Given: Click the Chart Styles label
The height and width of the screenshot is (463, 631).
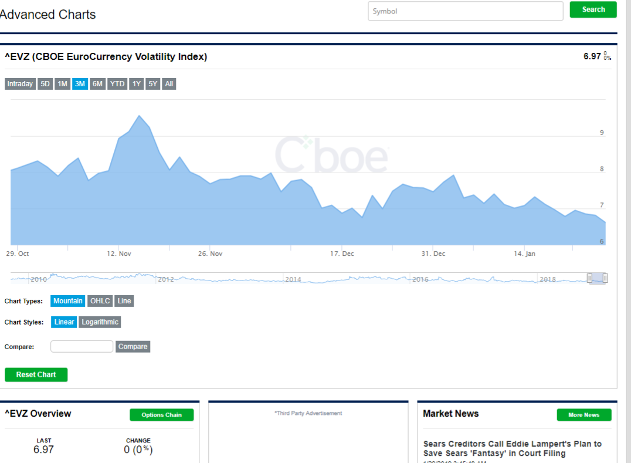Looking at the screenshot, I should click(x=23, y=322).
